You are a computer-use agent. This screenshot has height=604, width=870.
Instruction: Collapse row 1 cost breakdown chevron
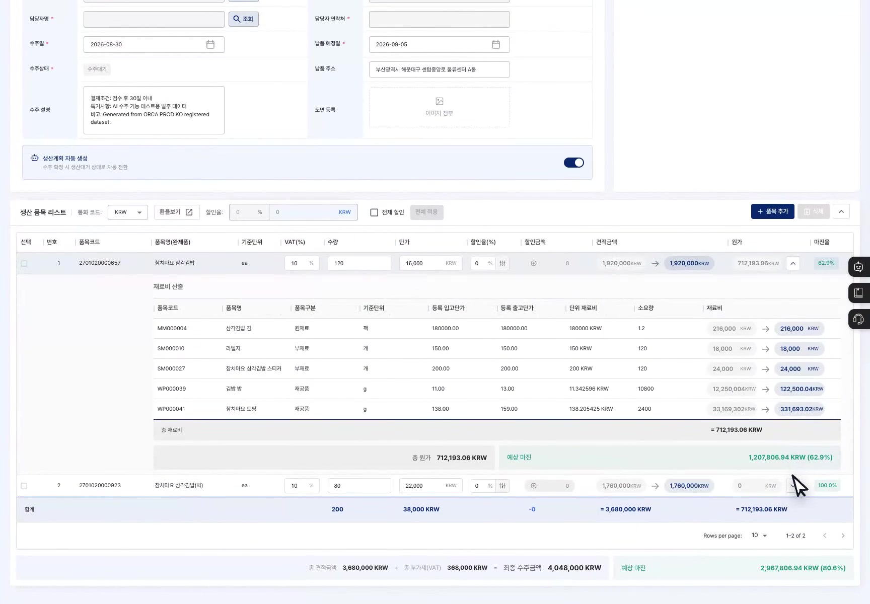click(793, 263)
